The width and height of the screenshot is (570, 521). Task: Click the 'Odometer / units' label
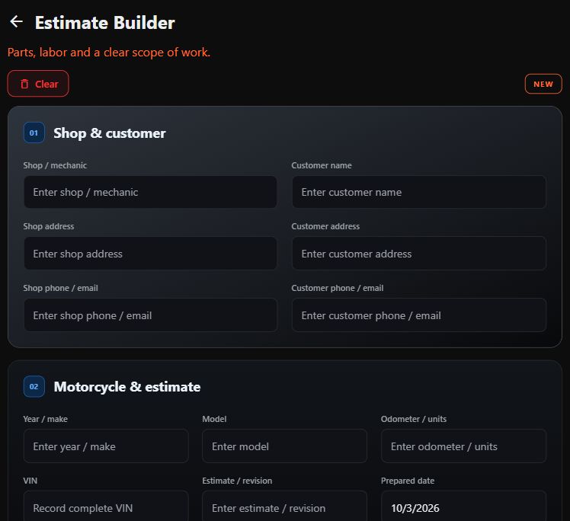tap(413, 419)
